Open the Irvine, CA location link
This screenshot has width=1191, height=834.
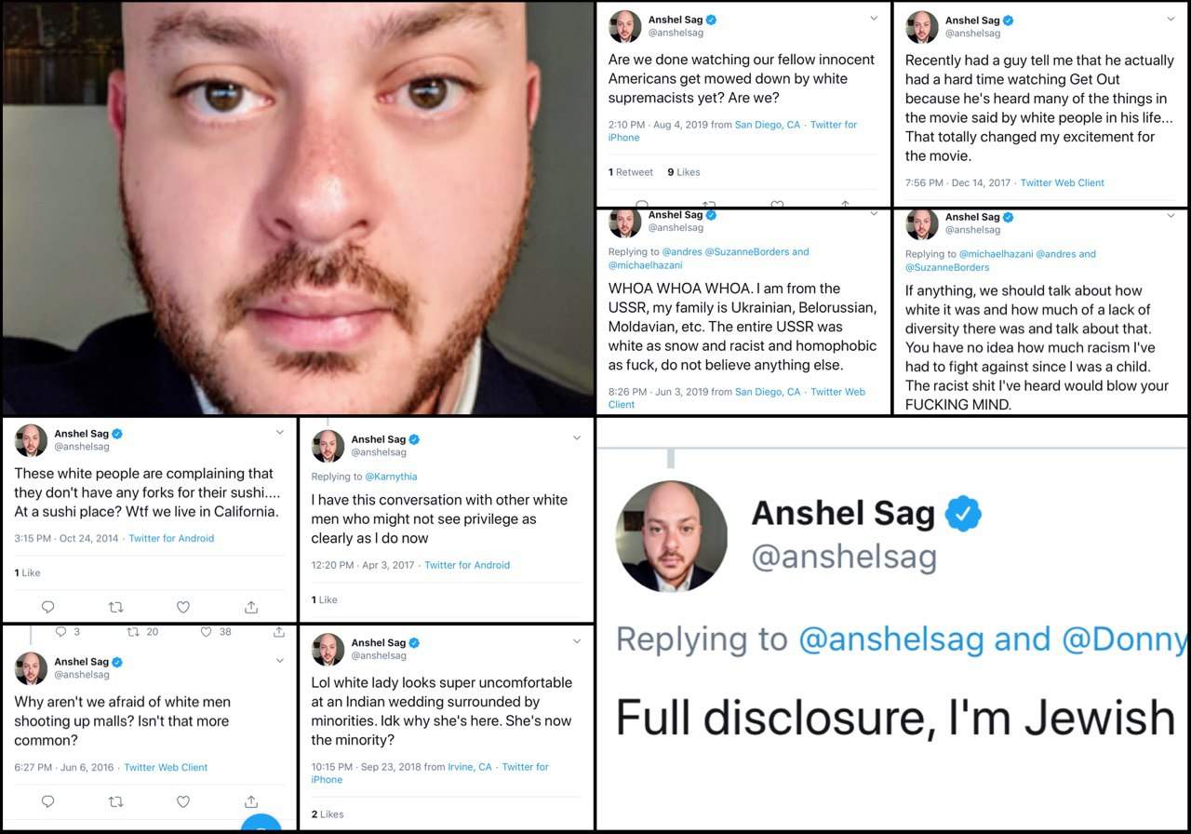tap(470, 767)
